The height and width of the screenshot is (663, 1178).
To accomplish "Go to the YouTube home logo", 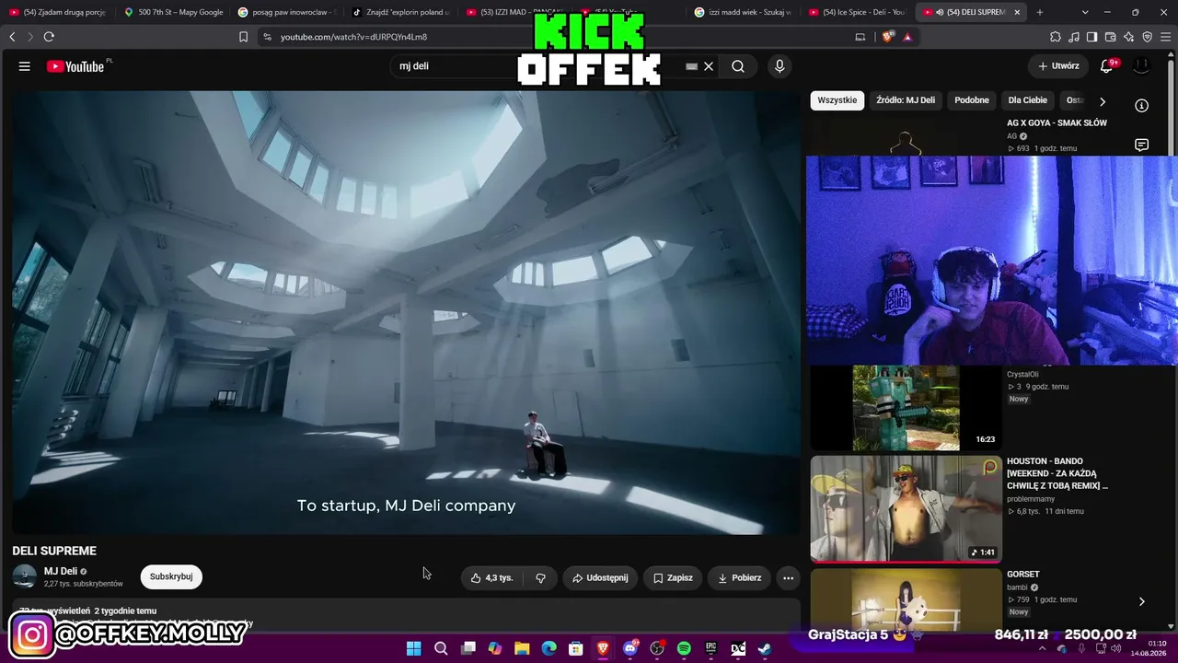I will (x=75, y=66).
